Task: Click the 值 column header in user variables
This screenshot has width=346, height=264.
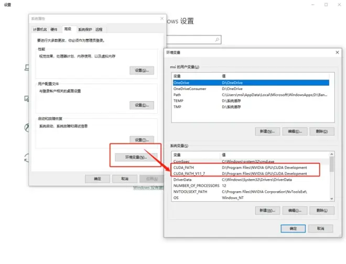Action: pyautogui.click(x=275, y=76)
